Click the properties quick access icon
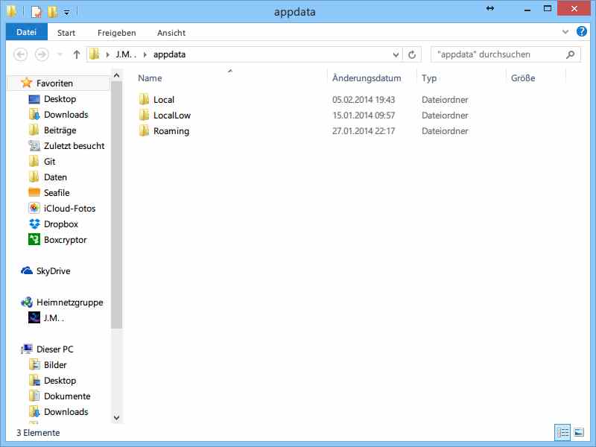 point(36,12)
